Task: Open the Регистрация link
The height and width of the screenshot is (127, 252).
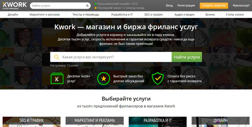Action: click(x=186, y=6)
